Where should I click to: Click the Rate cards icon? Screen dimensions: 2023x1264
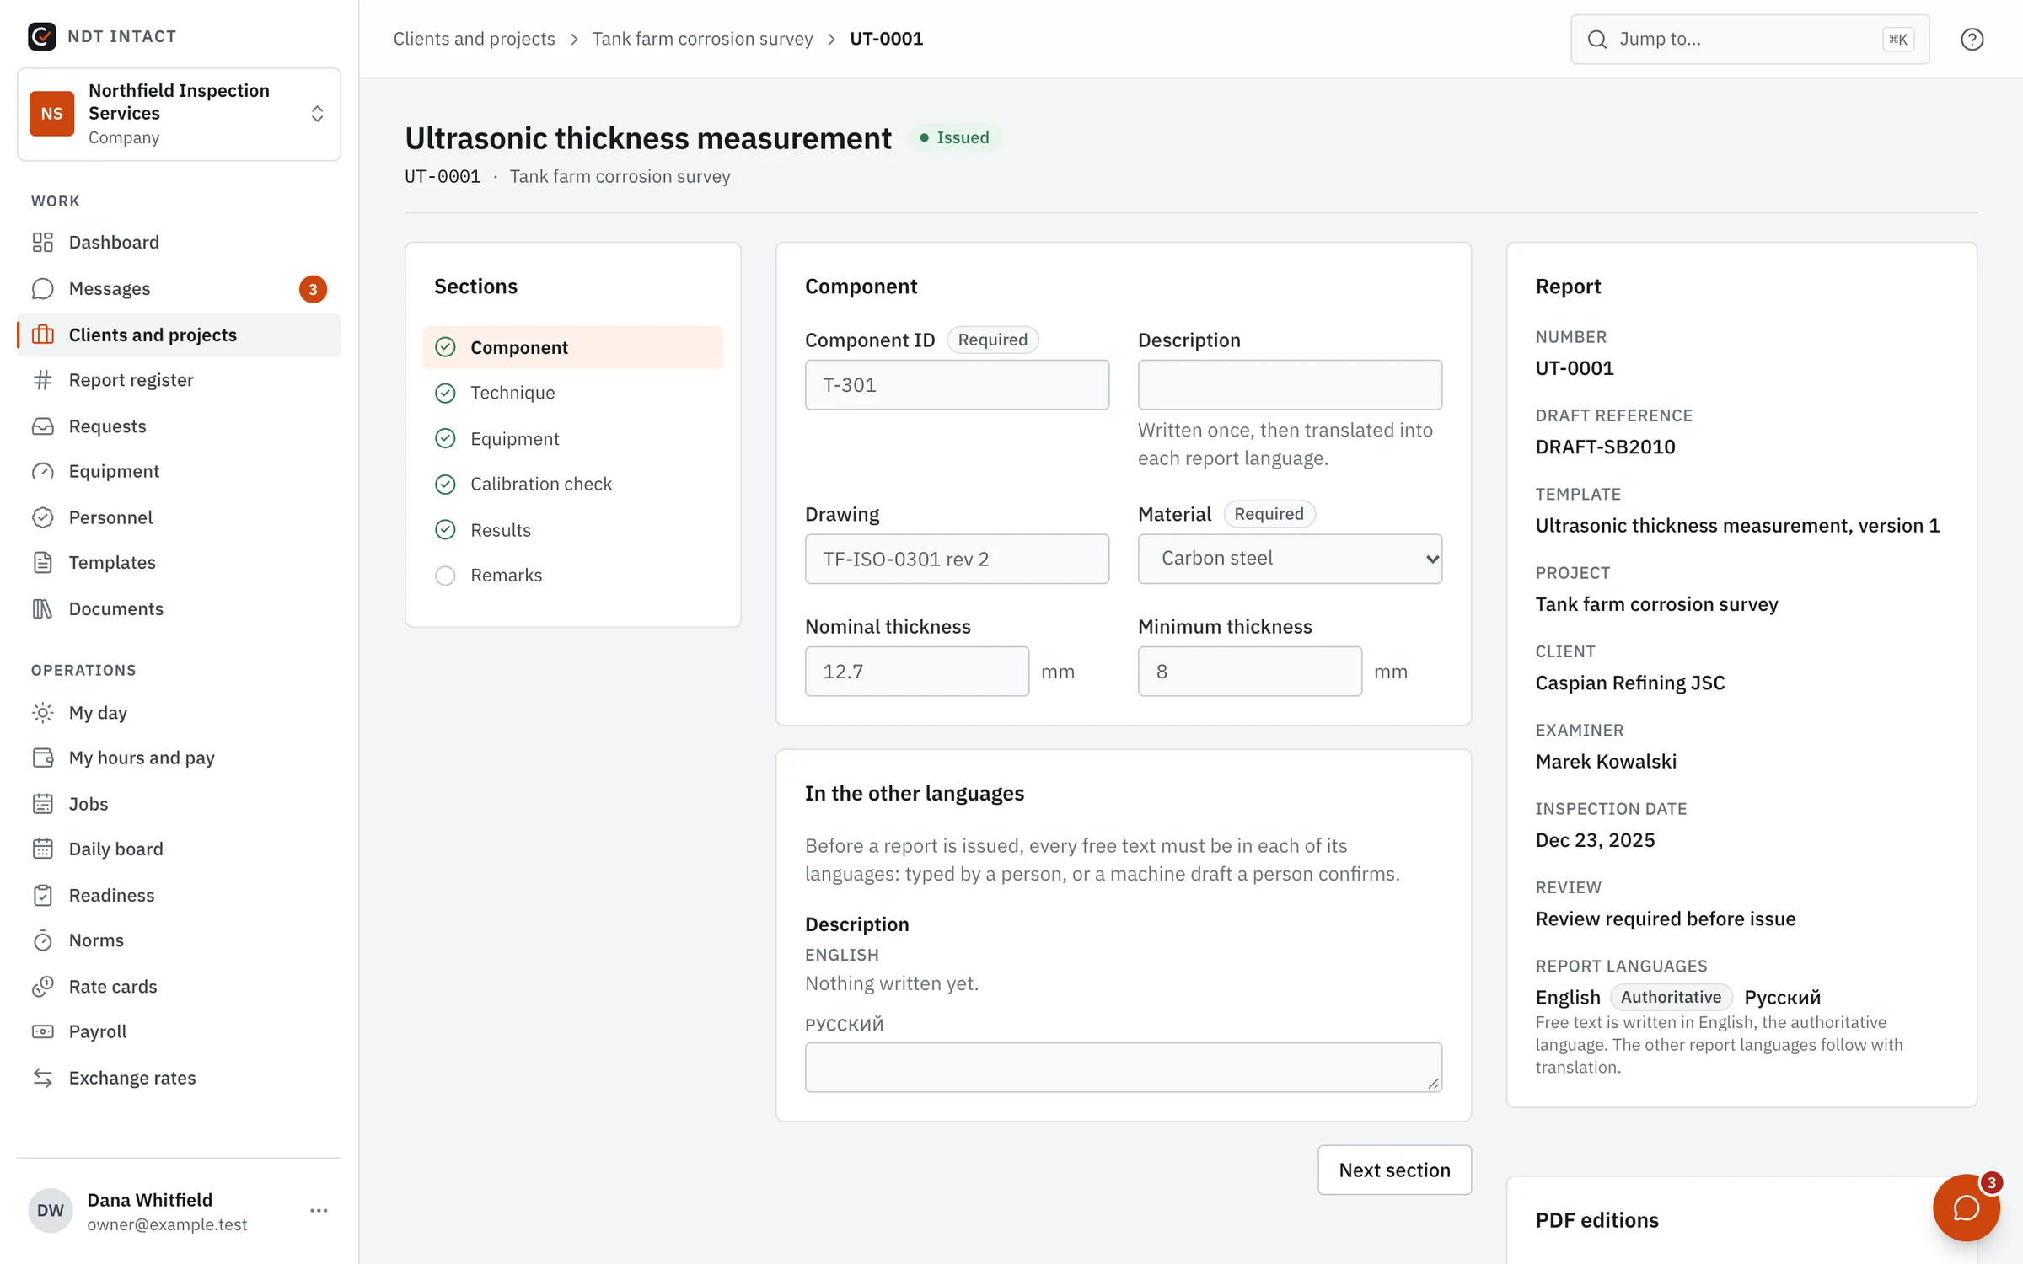click(x=43, y=987)
